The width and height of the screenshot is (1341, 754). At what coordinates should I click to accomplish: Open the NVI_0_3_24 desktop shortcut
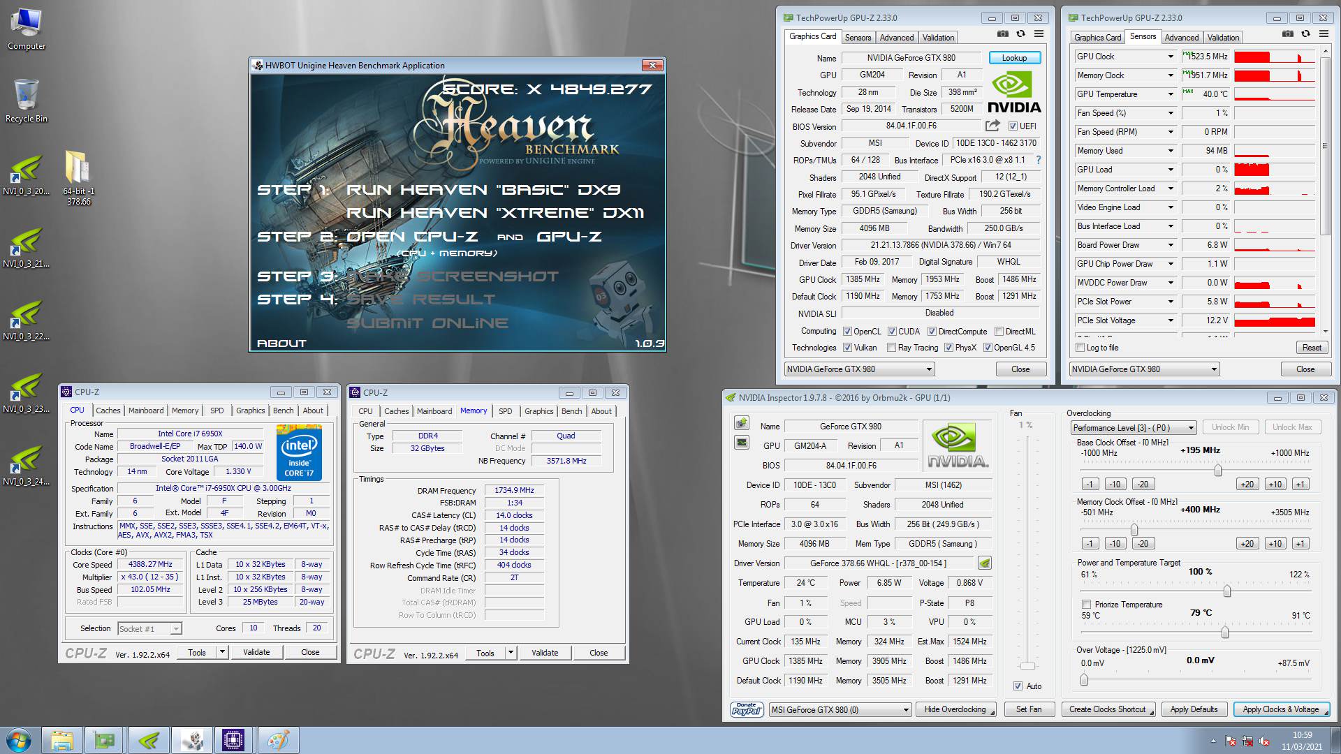click(27, 466)
